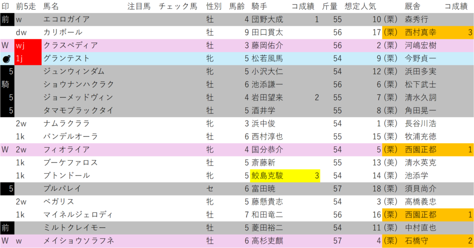Click the 斤量 column header

tap(330, 6)
